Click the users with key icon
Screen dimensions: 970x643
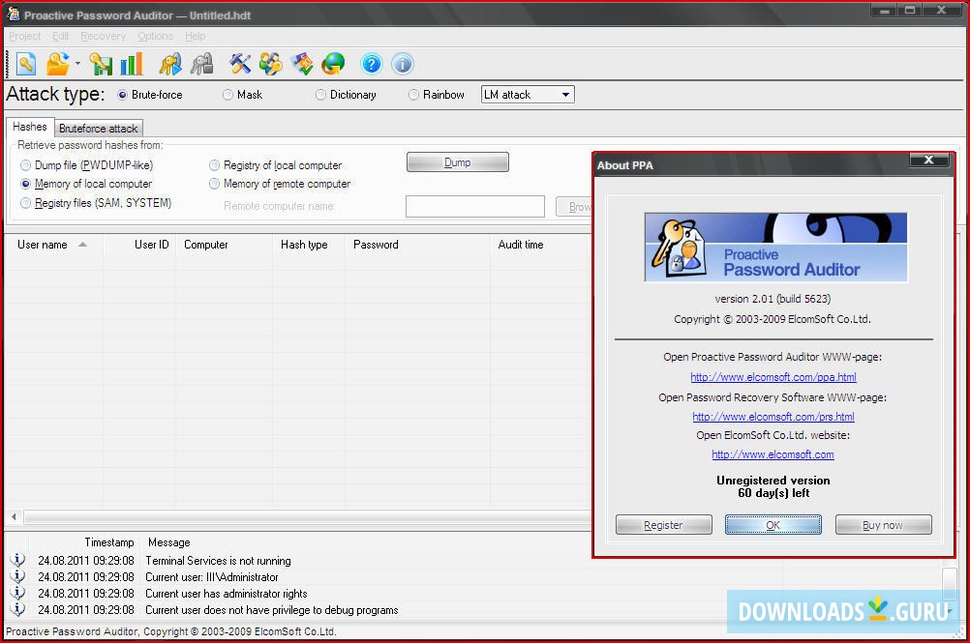[x=271, y=64]
